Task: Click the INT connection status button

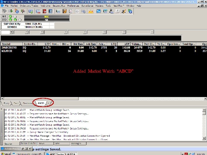Action: [x=4, y=16]
